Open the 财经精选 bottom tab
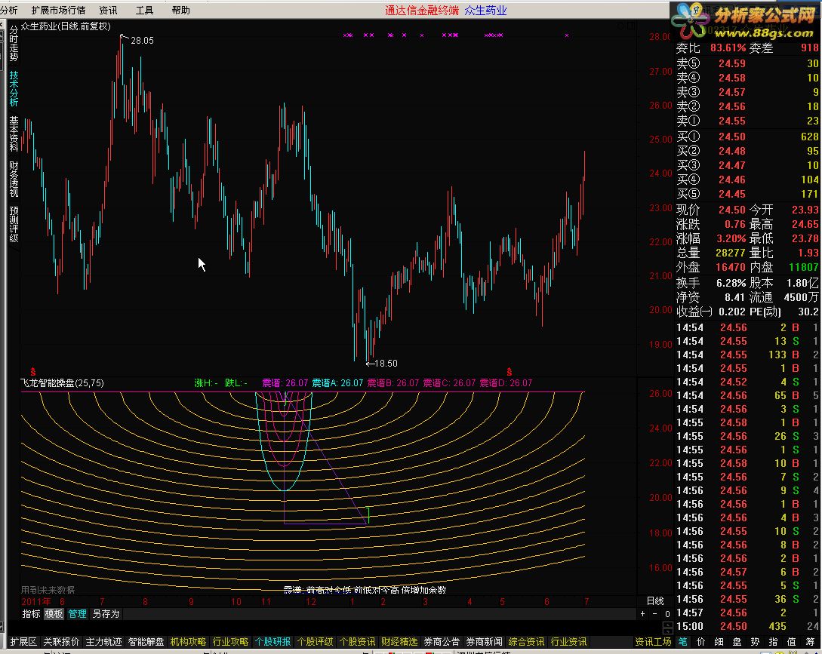Viewport: 822px width, 654px height. pyautogui.click(x=399, y=642)
